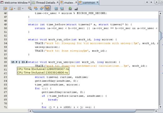The width and height of the screenshot is (163, 113).
Task: Click the Comment lines icon
Action: pyautogui.click(x=70, y=8)
